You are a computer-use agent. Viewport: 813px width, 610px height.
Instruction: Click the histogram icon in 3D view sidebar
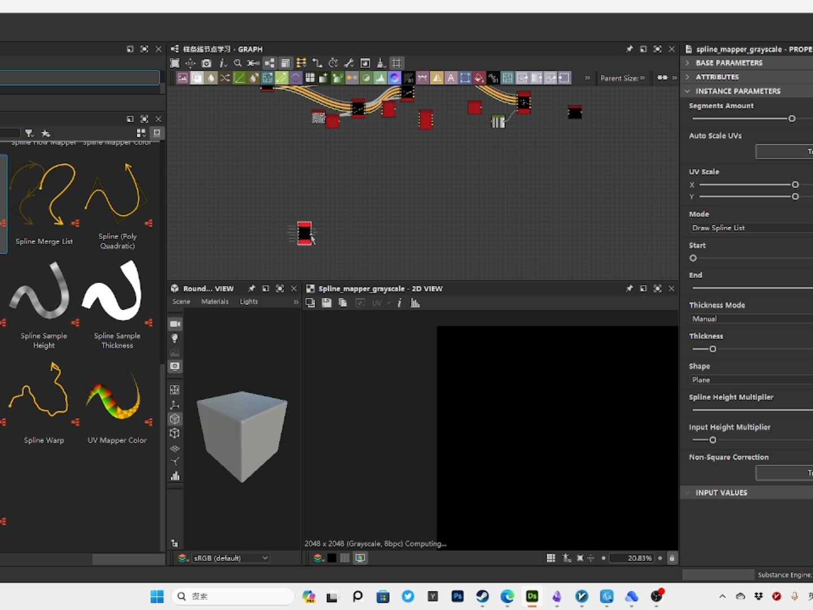click(175, 476)
